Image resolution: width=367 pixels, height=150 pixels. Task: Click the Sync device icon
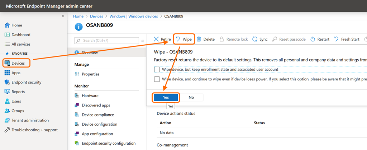coord(255,39)
